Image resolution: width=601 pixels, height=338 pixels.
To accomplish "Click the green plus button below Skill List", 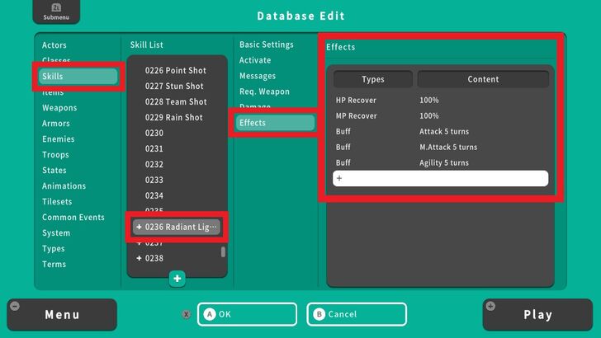I will click(x=177, y=279).
